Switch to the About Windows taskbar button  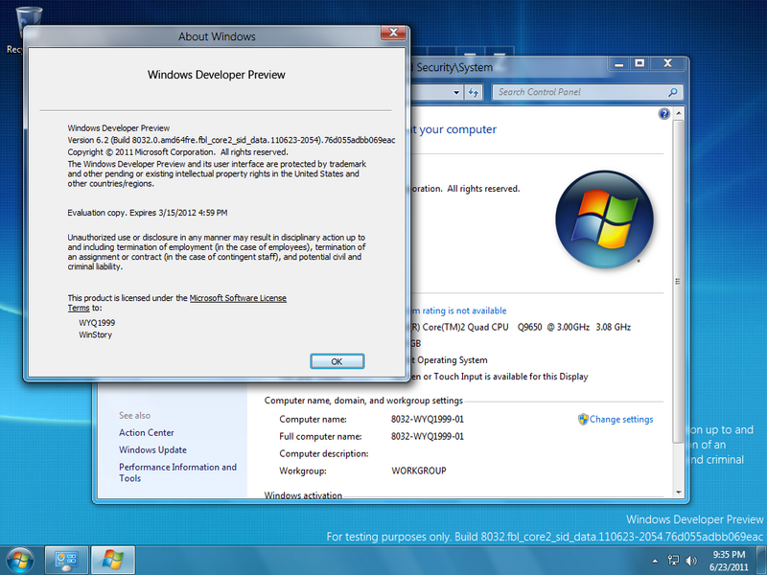[113, 560]
